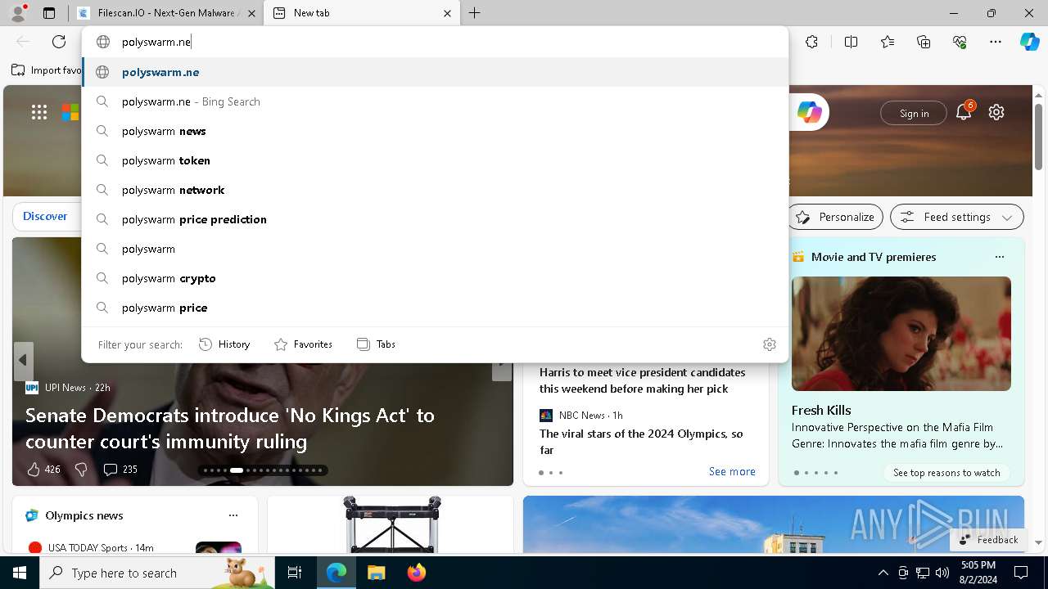
Task: Open Settings and more ellipsis menu
Action: pos(996,42)
